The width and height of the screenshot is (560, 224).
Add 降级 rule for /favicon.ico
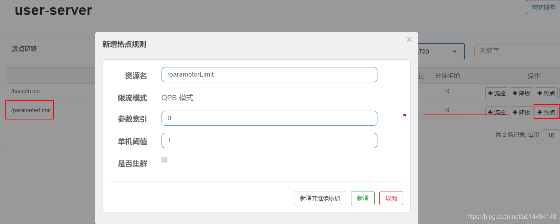tap(521, 93)
